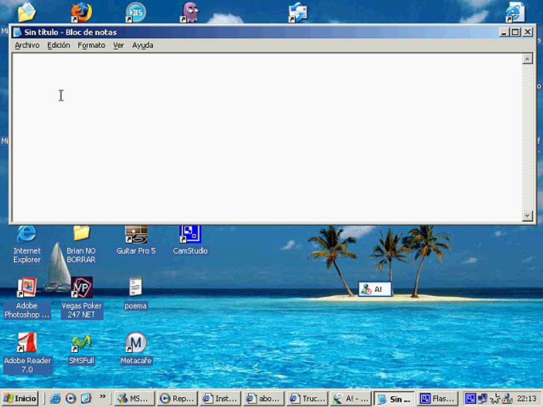Select the blue arrows sync shortcut at top
This screenshot has width=543, height=407.
tap(298, 12)
